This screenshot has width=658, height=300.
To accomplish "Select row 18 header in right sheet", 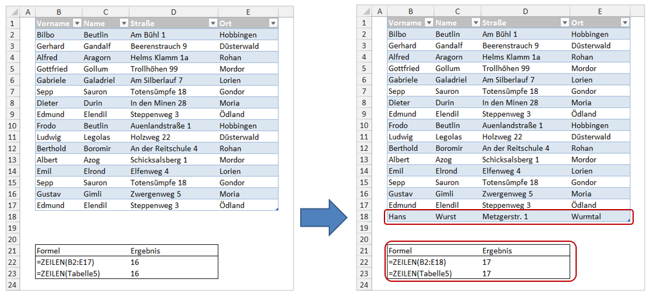I will click(364, 216).
